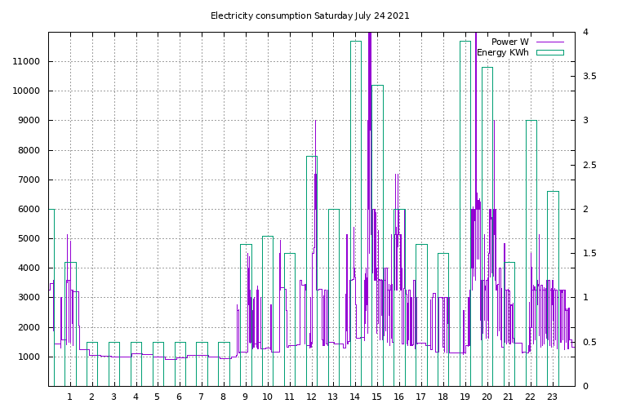Viewport: 627px width, 408px height.
Task: Click hour label 17 on x-axis
Action: point(420,397)
